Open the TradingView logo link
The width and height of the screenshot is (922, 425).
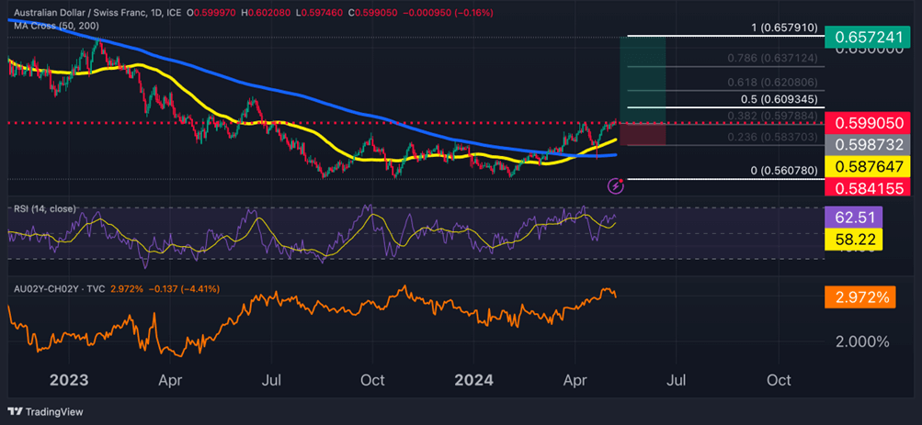pyautogui.click(x=45, y=412)
